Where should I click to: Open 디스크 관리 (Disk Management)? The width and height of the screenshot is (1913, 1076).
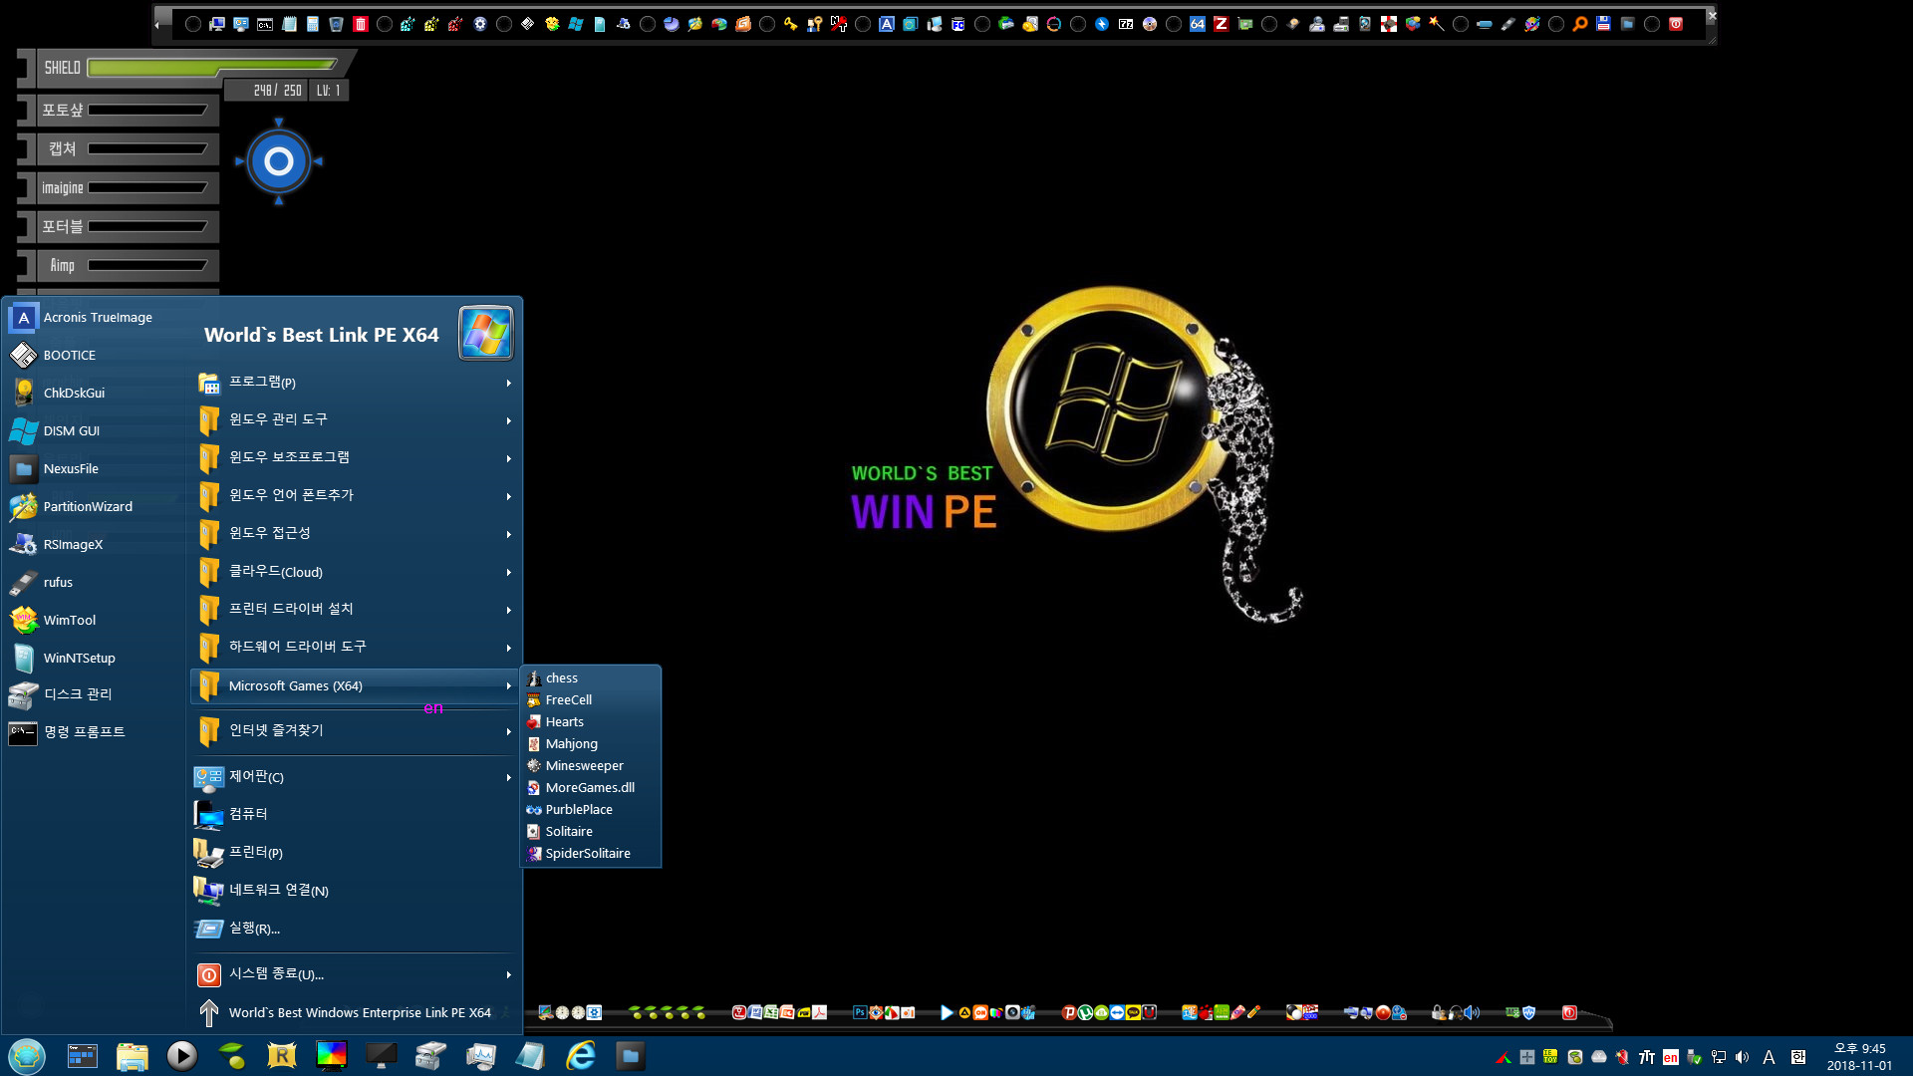[95, 694]
